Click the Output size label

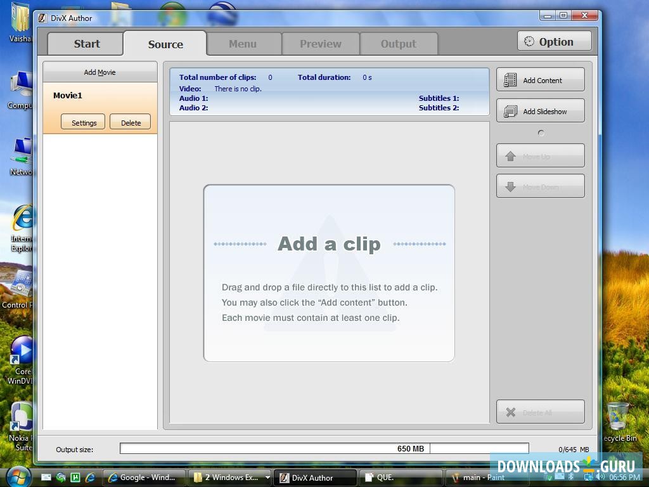pos(75,450)
